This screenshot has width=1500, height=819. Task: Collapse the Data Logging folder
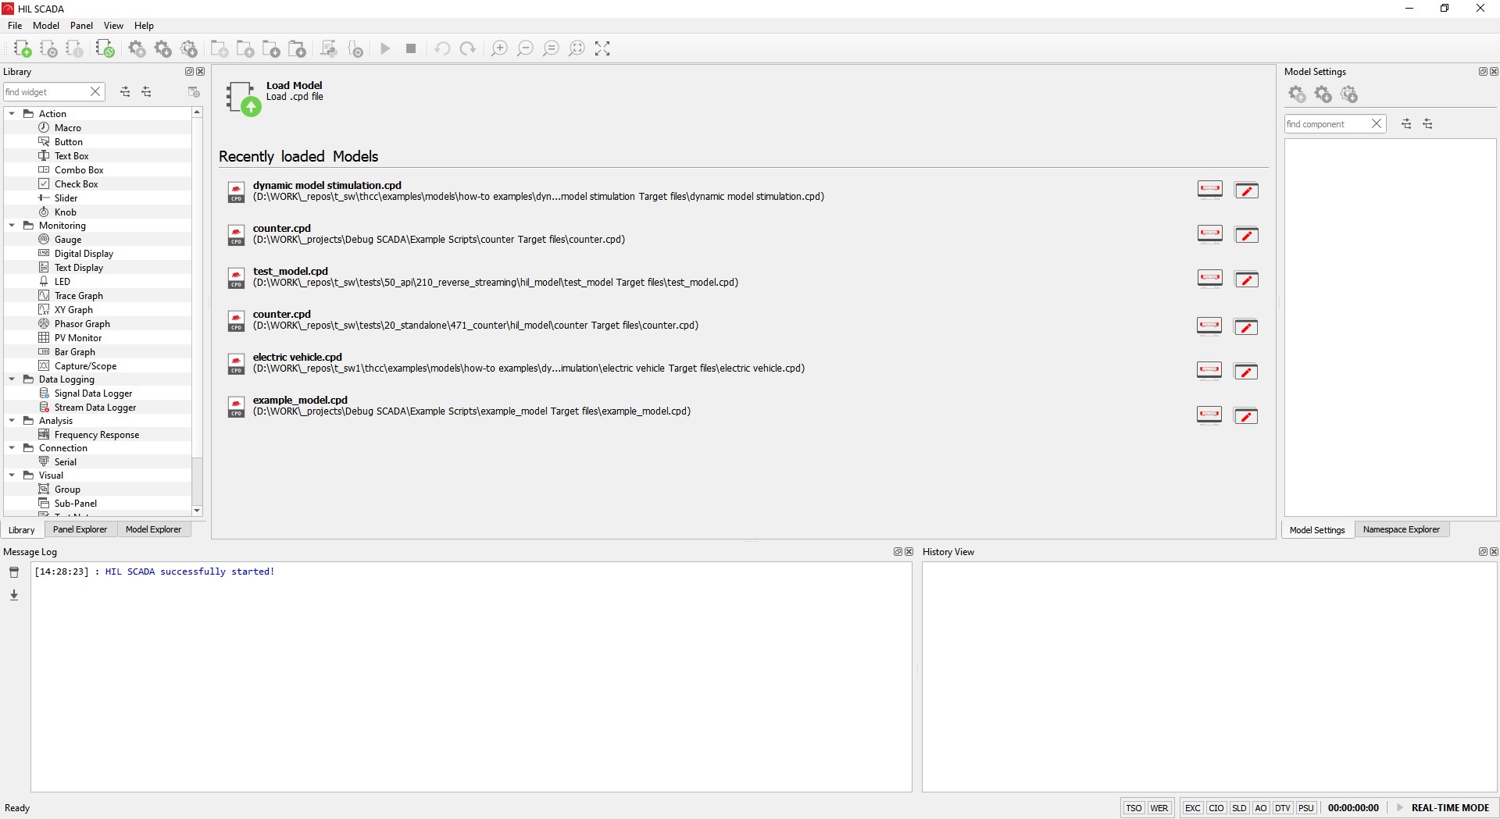tap(12, 379)
